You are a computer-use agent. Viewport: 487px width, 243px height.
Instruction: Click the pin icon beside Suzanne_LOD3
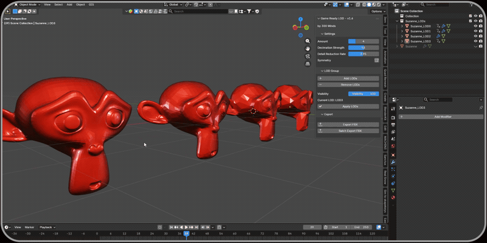[481, 108]
